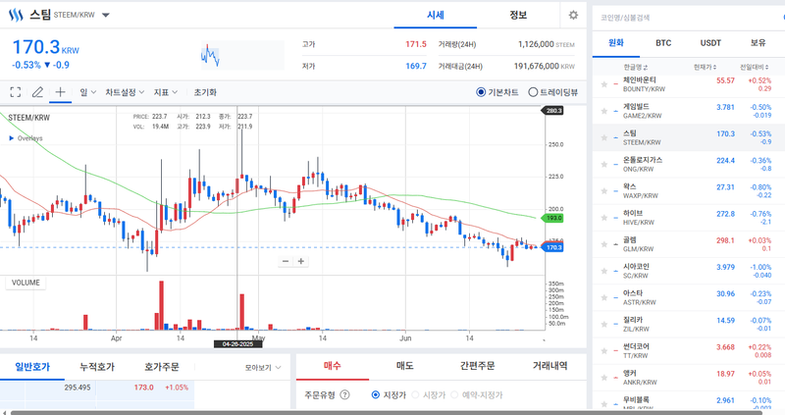Switch to 누적호가 tab
This screenshot has height=415, width=785.
tap(97, 367)
